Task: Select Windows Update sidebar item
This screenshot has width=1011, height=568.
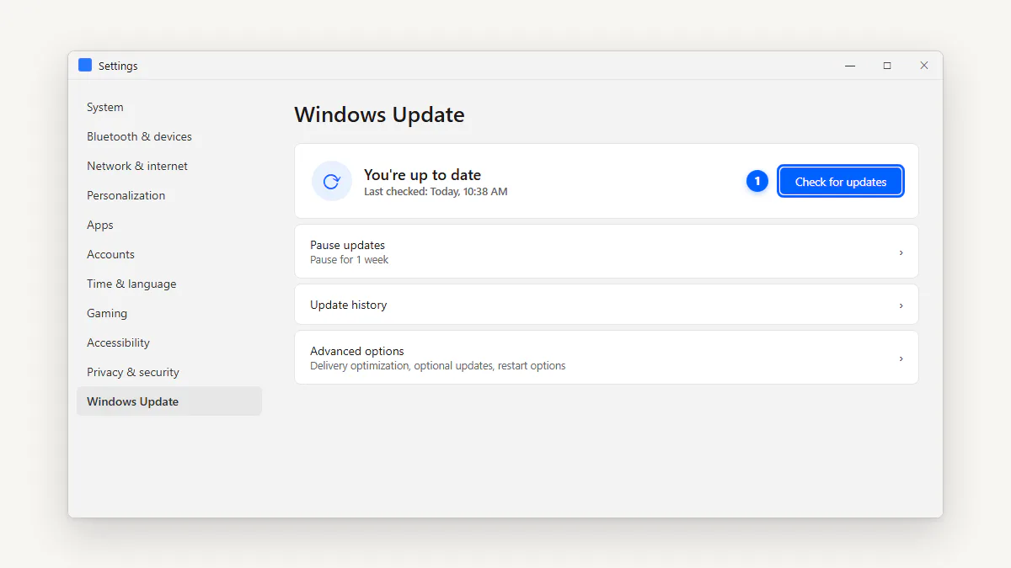Action: click(x=169, y=401)
